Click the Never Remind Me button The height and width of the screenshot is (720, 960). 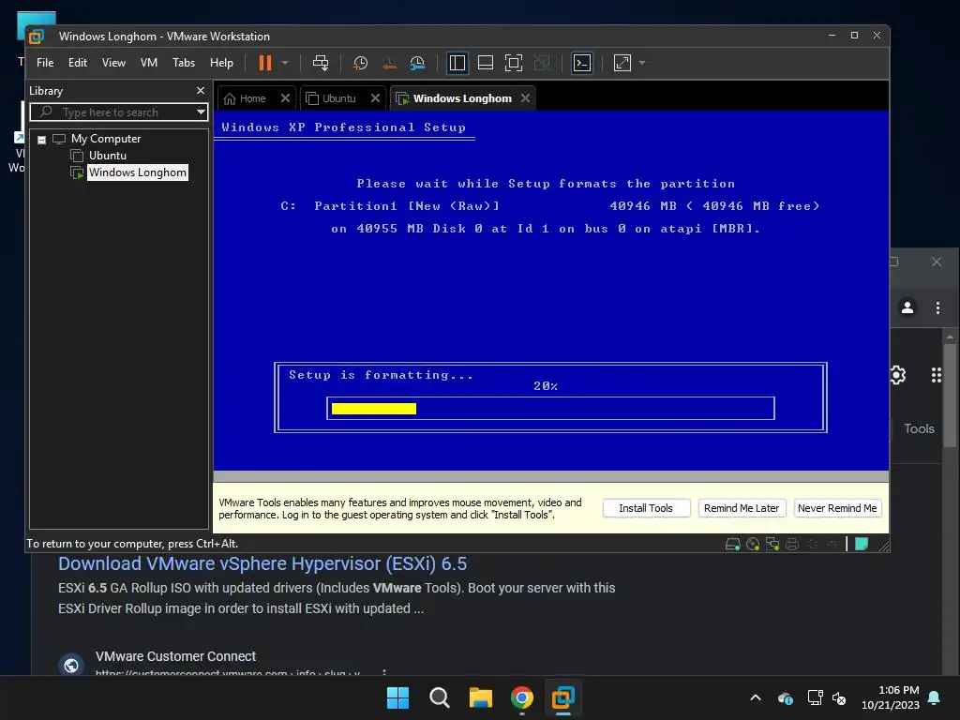pos(837,508)
